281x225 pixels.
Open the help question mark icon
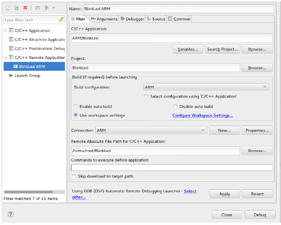click(x=10, y=214)
